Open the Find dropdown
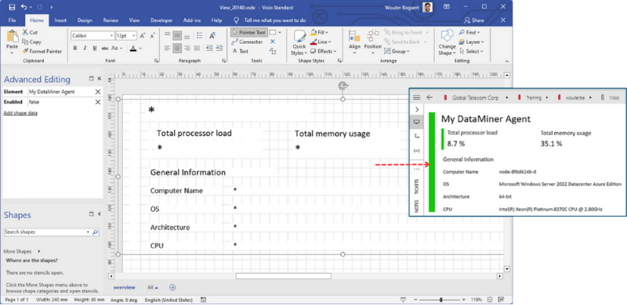The width and height of the screenshot is (627, 305). pyautogui.click(x=469, y=32)
